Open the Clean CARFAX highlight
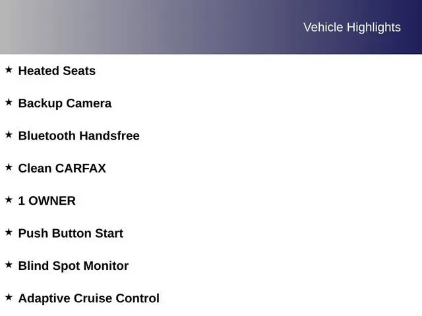Image resolution: width=422 pixels, height=316 pixels. click(x=62, y=169)
